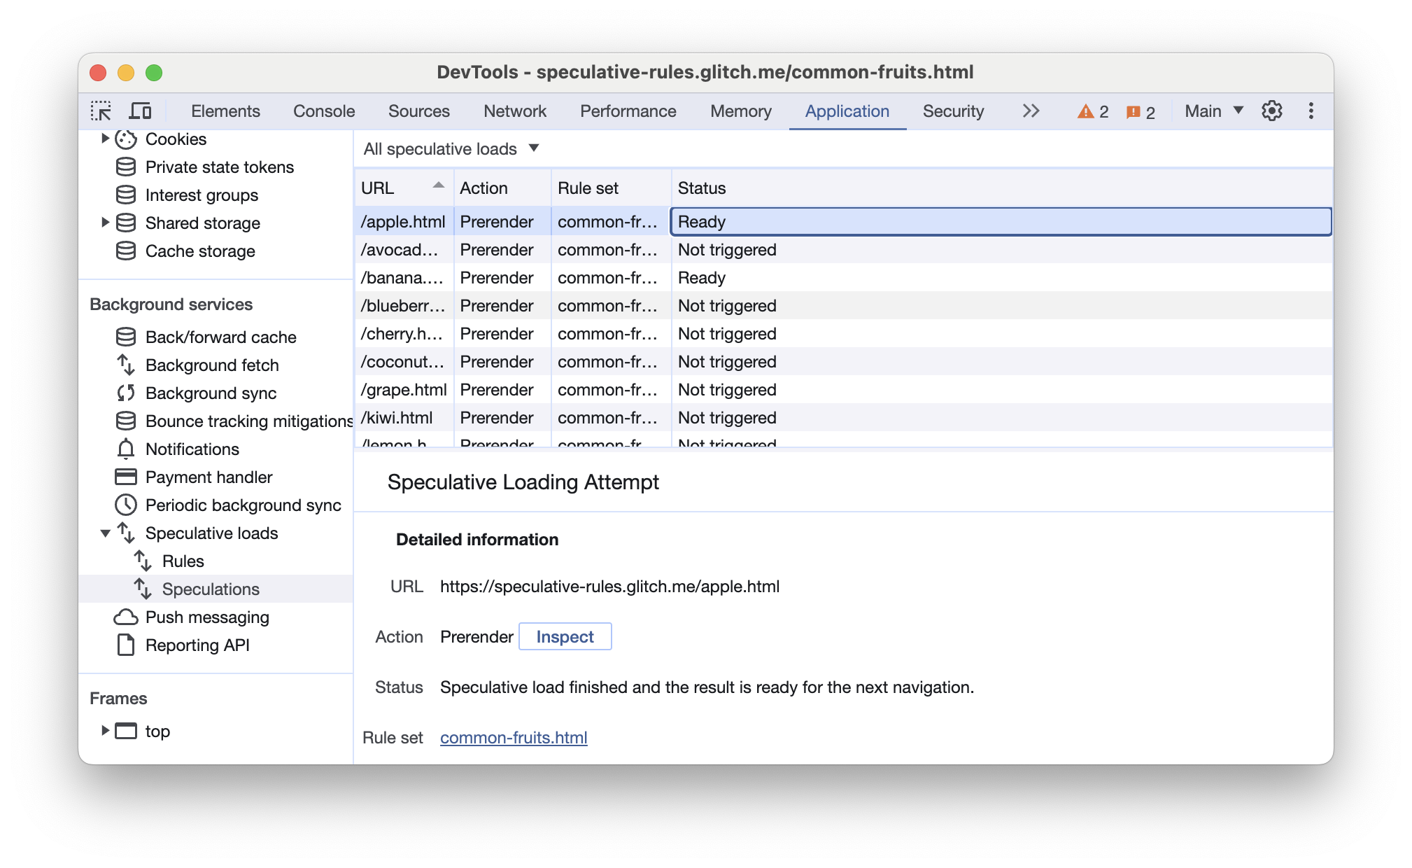The image size is (1412, 868).
Task: Open common-fruits.html rule set link
Action: click(x=514, y=737)
